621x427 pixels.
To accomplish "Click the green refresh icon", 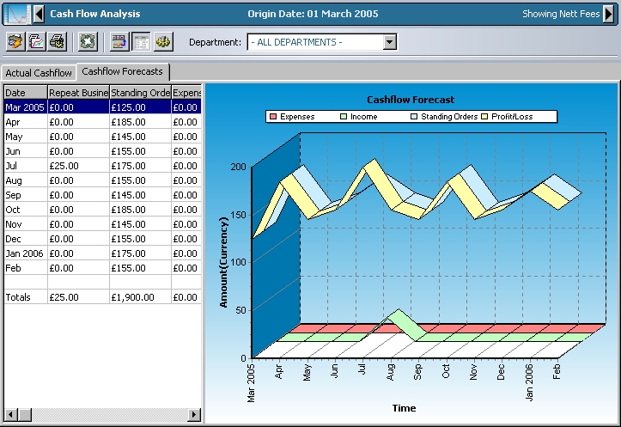I will click(x=87, y=41).
